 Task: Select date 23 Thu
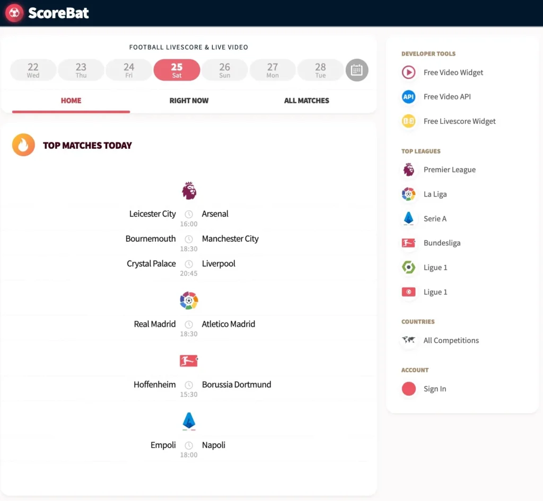[81, 70]
